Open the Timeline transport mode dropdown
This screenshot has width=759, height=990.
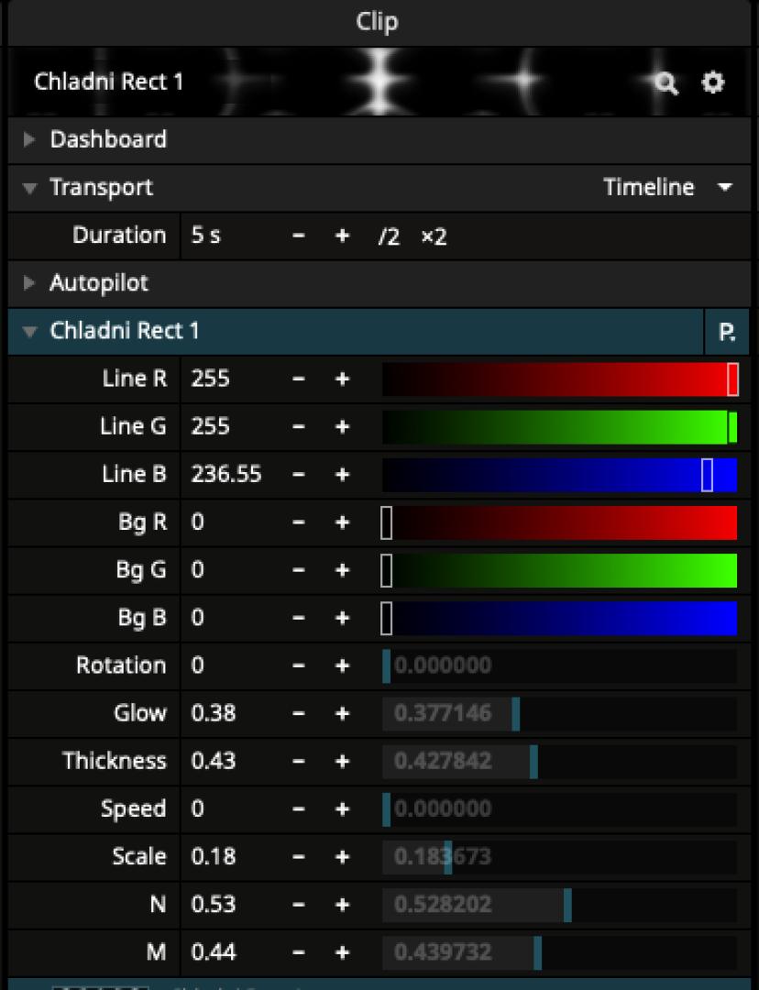(668, 188)
